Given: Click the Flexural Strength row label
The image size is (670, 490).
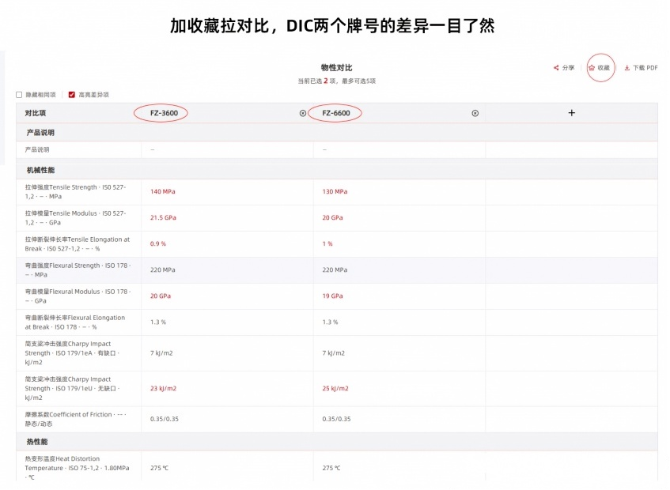Looking at the screenshot, I should click(78, 269).
